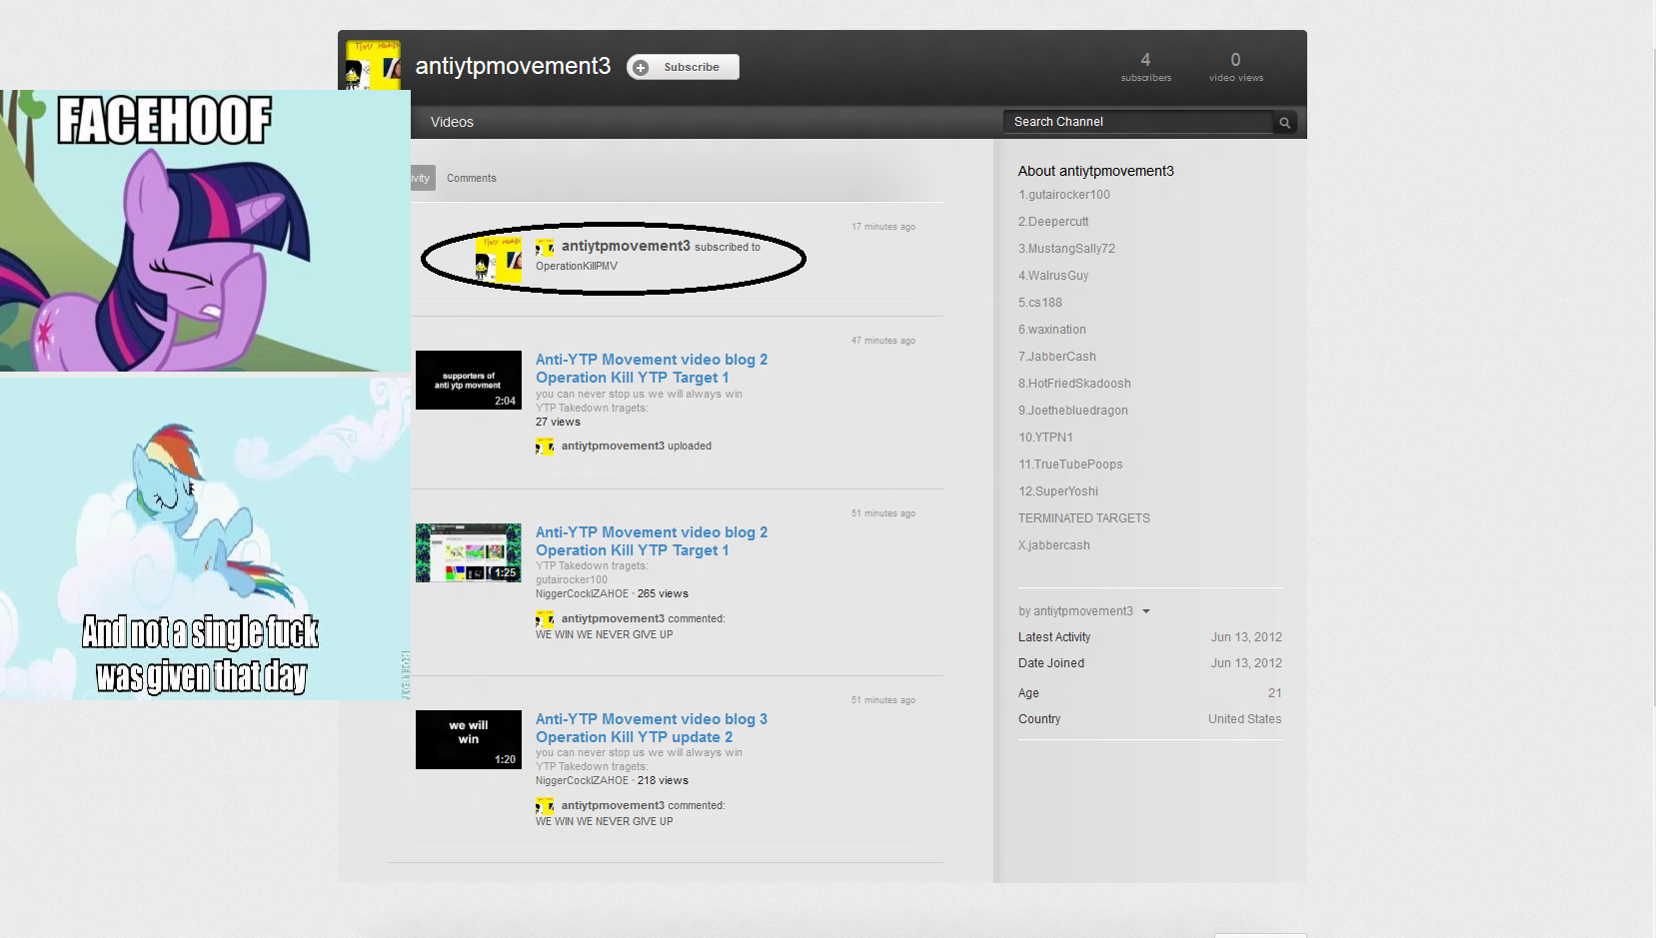
Task: Click the Date Joined date value
Action: (1246, 663)
